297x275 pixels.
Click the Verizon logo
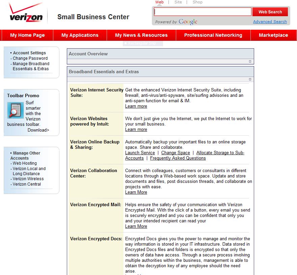coord(26,12)
